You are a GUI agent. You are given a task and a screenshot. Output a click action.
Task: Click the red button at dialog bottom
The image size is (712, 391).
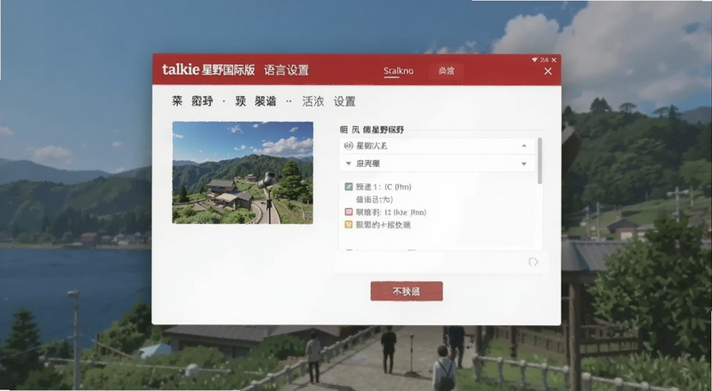click(407, 291)
